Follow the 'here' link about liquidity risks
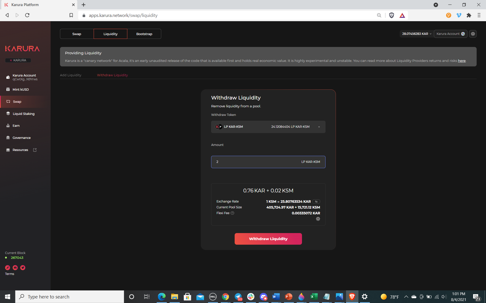Viewport: 486px width, 303px height. (x=461, y=61)
